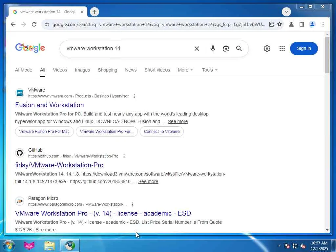This screenshot has width=336, height=252.
Task: Start voice search with microphone
Action: click(213, 49)
